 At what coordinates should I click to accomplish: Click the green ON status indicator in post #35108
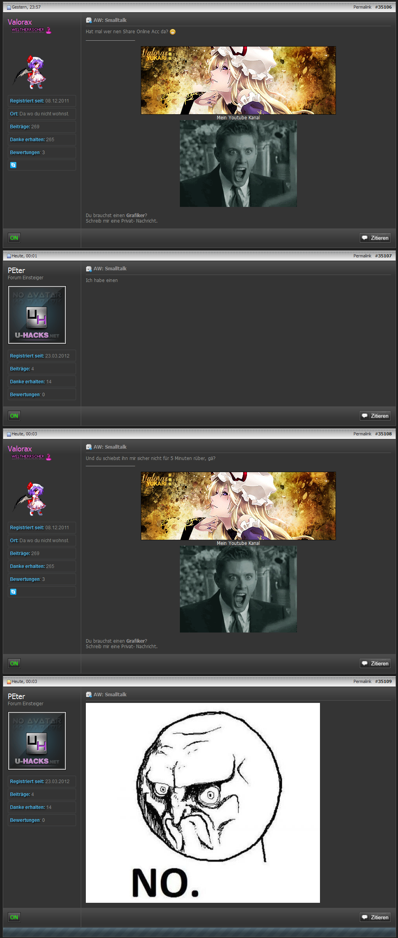pos(14,663)
